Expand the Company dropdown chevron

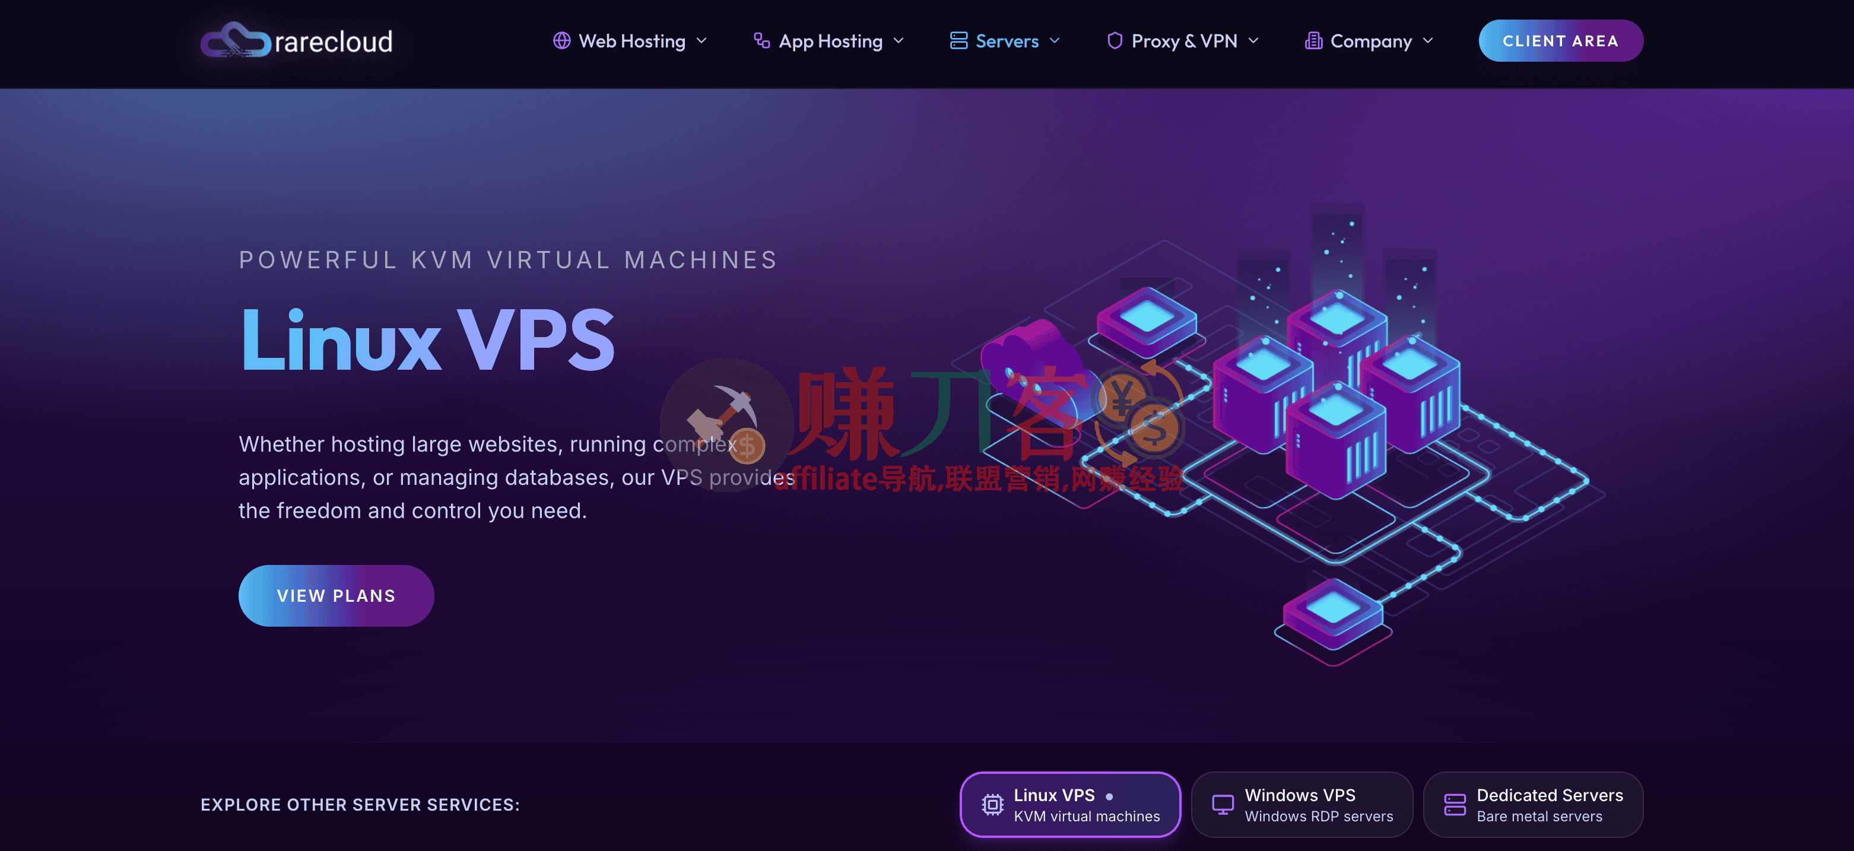1428,41
